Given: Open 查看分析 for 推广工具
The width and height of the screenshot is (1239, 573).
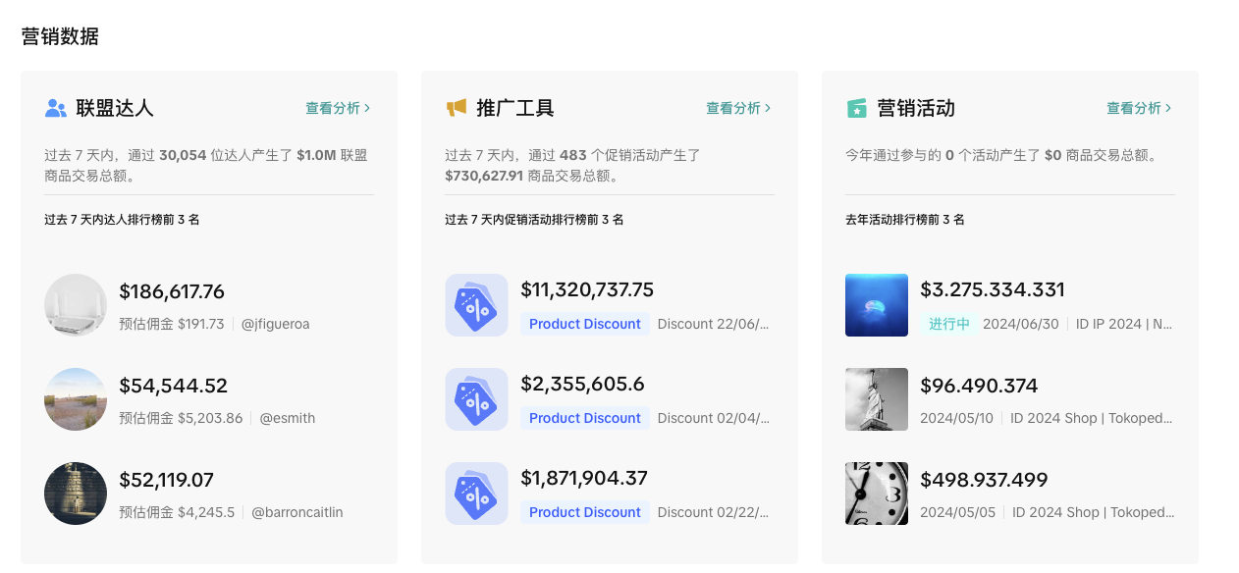Looking at the screenshot, I should tap(738, 108).
